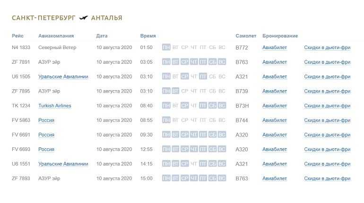Image resolution: width=364 pixels, height=203 pixels.
Task: Book Авиабилет for flight ZF 7895
Action: 275,91
